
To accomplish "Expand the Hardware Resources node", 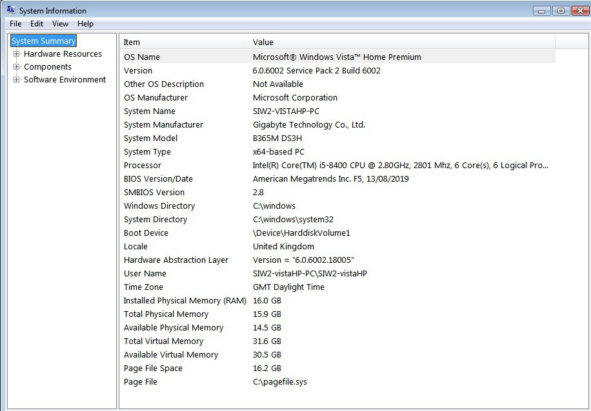I will pyautogui.click(x=16, y=54).
